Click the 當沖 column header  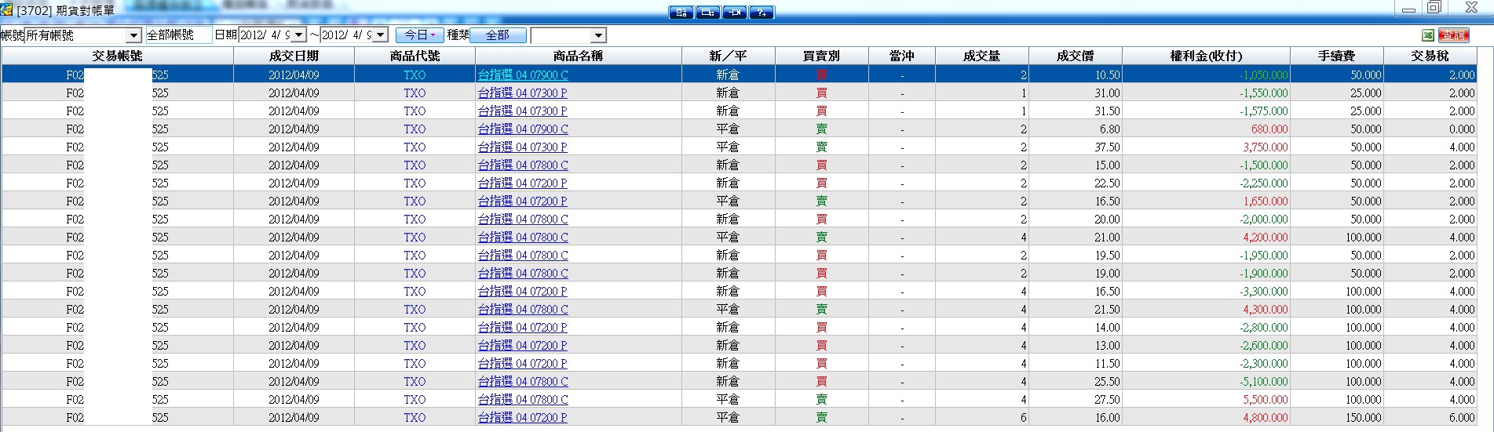pyautogui.click(x=901, y=56)
